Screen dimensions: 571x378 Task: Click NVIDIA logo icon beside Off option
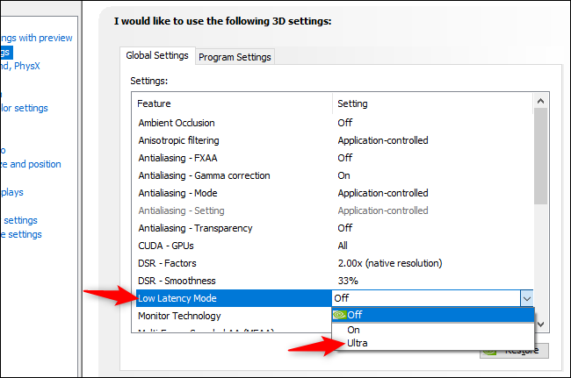coord(339,315)
